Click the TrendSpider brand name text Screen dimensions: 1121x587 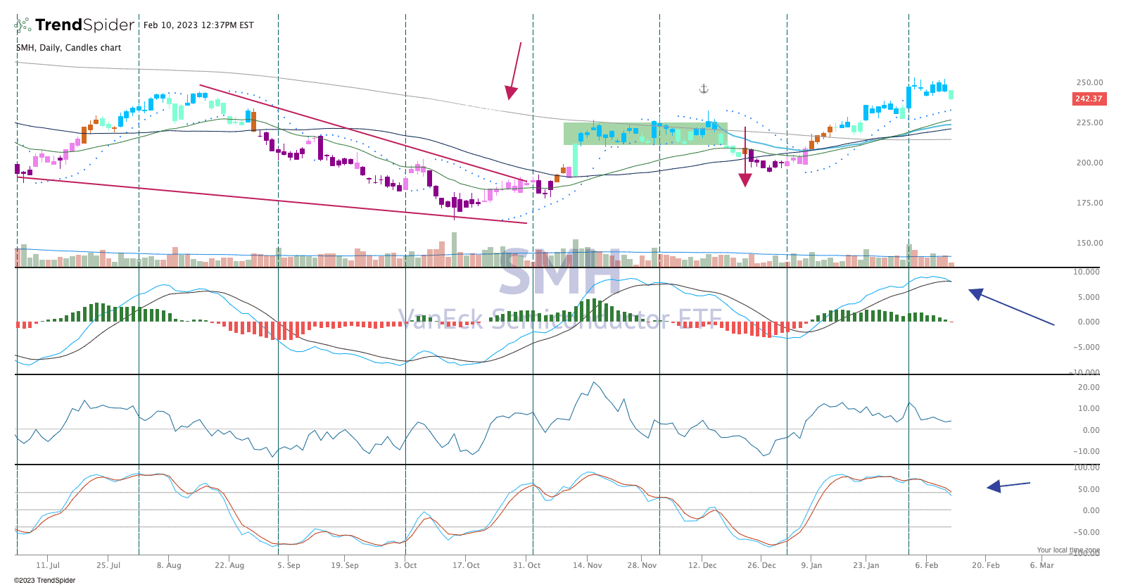click(84, 25)
